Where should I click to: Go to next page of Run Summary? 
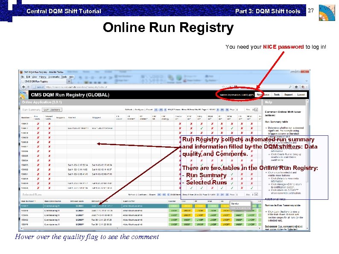click(218, 110)
